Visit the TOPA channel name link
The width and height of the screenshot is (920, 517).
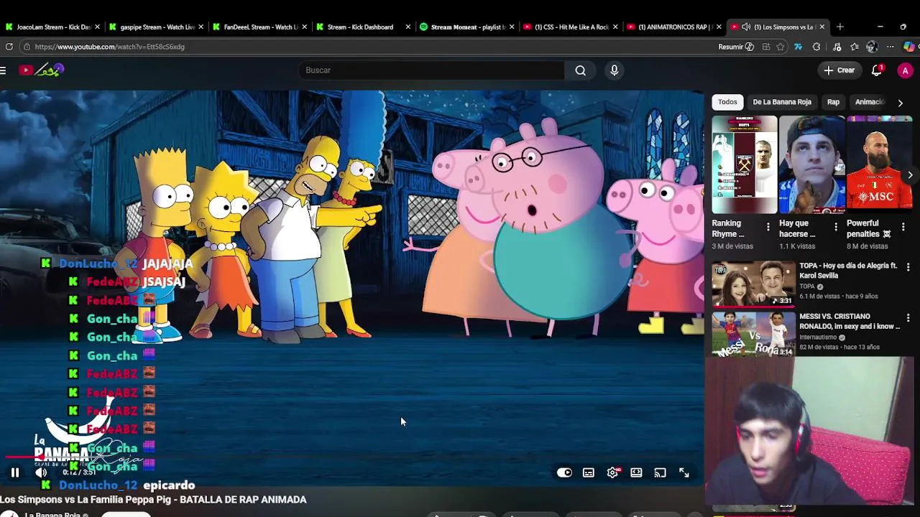807,286
